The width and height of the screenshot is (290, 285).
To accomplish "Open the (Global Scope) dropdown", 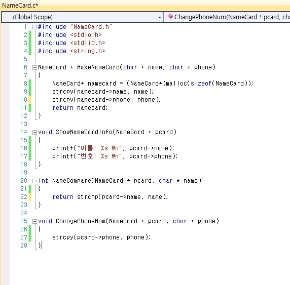I will [82, 17].
